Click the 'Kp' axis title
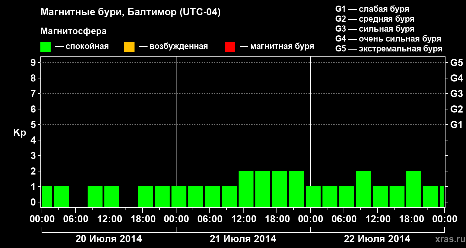Screen dimensions: 466x248 [20, 133]
